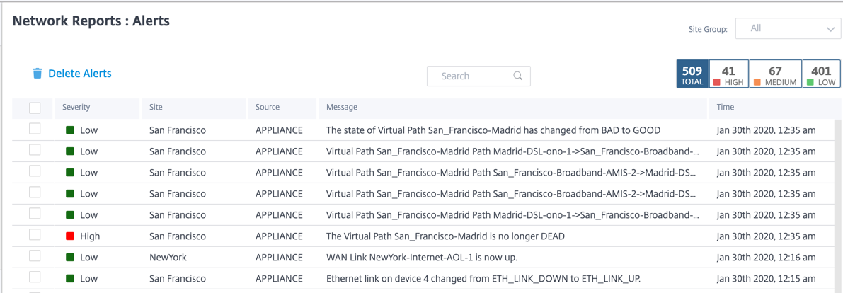Click into the Search input field
Screen dimensions: 843x293
tap(478, 76)
